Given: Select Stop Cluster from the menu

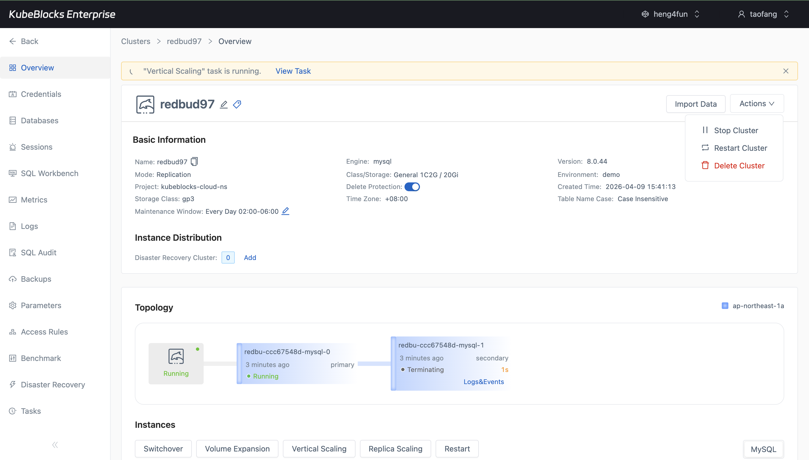Looking at the screenshot, I should click(736, 130).
